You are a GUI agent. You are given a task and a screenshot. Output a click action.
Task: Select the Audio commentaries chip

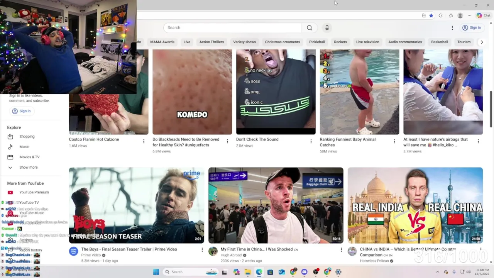click(x=405, y=42)
